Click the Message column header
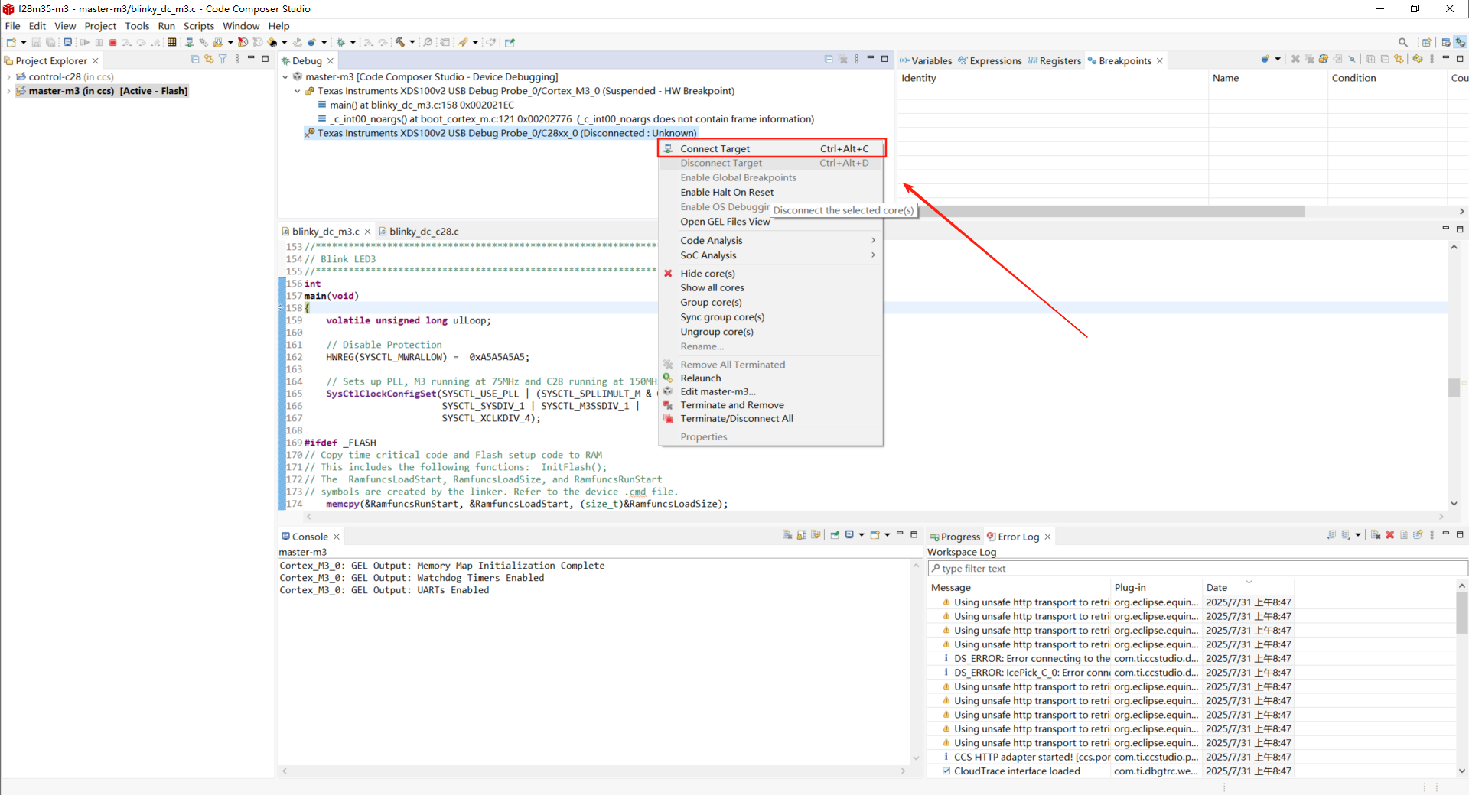1469x795 pixels. [951, 588]
